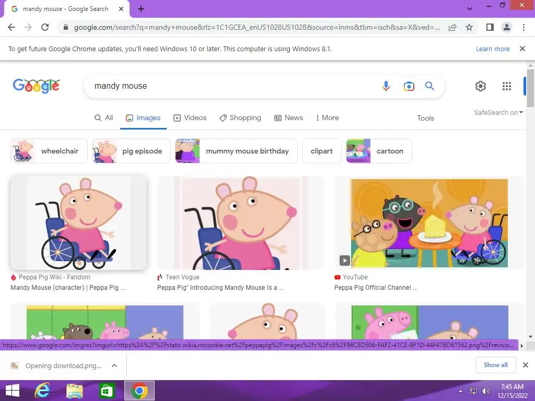The height and width of the screenshot is (401, 535).
Task: Filter by the wheelchair chip
Action: pyautogui.click(x=49, y=151)
